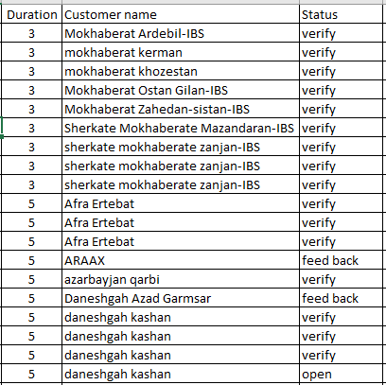
Task: Select the azarbayjan qarbi cell
Action: pyautogui.click(x=181, y=279)
